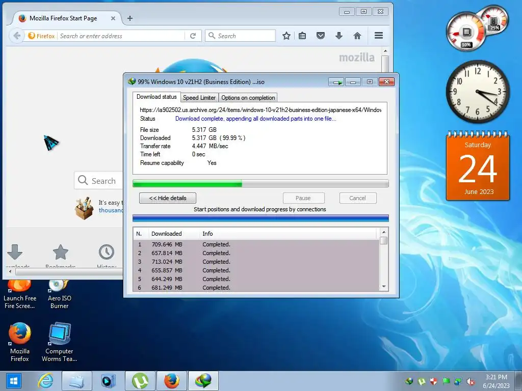
Task: Select connection row with 657.814 MB
Action: coord(256,253)
